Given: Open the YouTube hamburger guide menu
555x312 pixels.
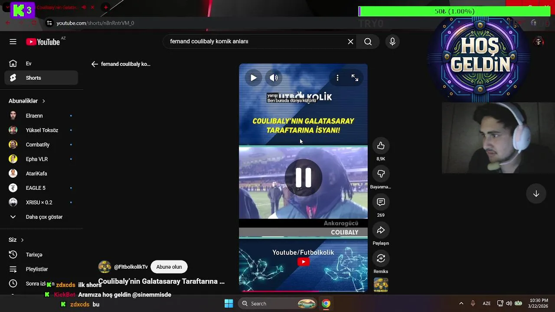Looking at the screenshot, I should coord(13,42).
